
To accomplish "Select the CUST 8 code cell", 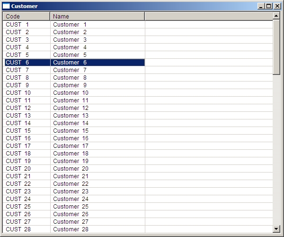I will tap(27, 78).
